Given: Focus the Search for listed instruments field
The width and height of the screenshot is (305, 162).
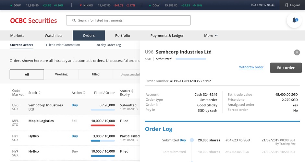Looking at the screenshot, I should (128, 20).
